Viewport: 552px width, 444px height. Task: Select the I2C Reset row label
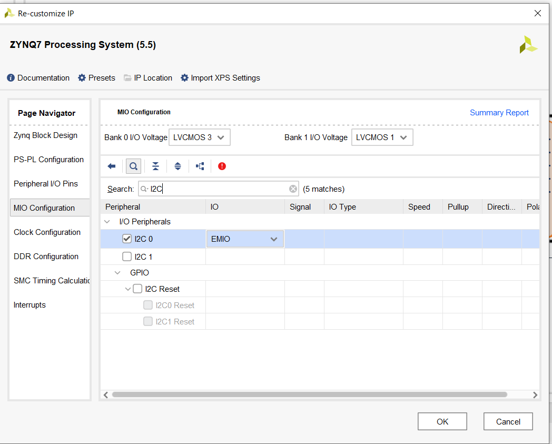tap(162, 289)
